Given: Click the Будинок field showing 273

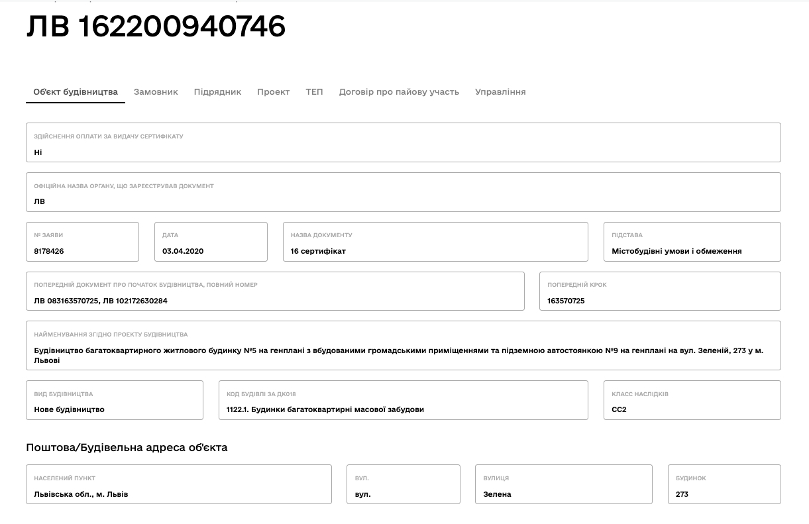Looking at the screenshot, I should pos(724,484).
